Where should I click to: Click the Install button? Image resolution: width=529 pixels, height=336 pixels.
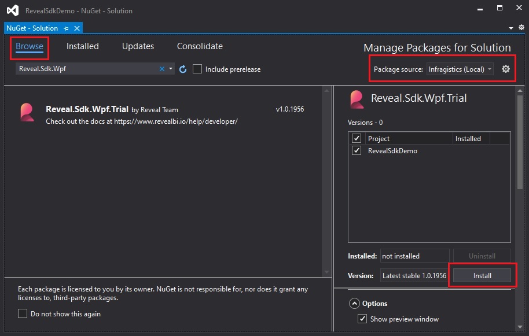pyautogui.click(x=482, y=276)
